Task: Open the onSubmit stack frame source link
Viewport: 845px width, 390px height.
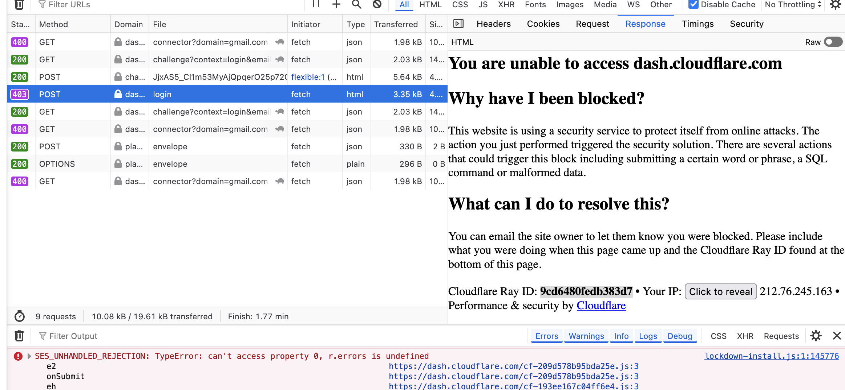Action: pyautogui.click(x=514, y=376)
